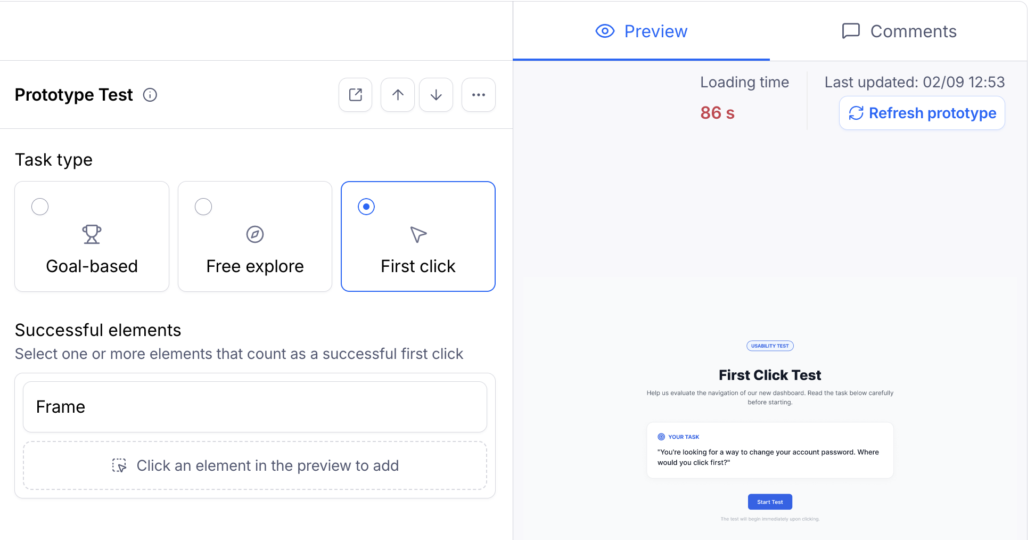Click the Refresh prototype button
Viewport: 1035px width, 540px height.
pos(922,113)
